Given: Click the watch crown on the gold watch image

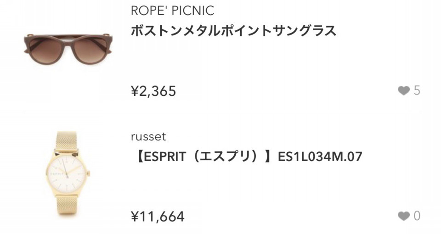Looking at the screenshot, I should (x=89, y=173).
